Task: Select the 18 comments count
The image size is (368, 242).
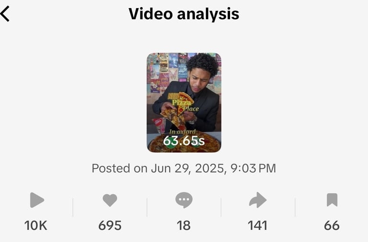Action: (x=184, y=225)
